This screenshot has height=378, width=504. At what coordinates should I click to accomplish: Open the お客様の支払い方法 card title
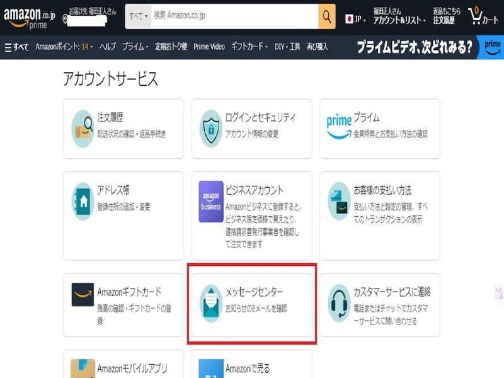point(382,190)
